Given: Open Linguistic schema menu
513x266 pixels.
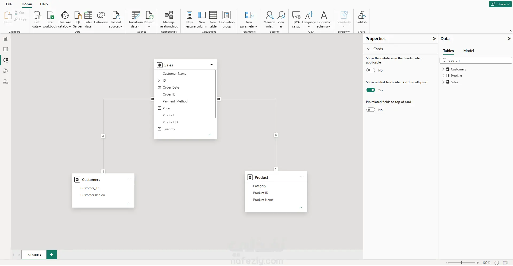Looking at the screenshot, I should 324,19.
